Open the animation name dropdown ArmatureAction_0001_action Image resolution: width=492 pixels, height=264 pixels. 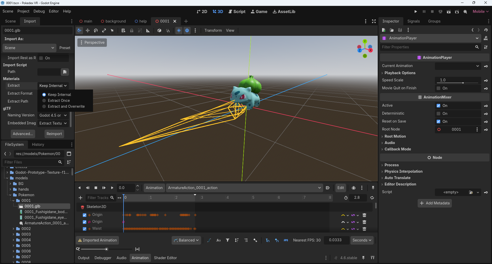pos(244,188)
